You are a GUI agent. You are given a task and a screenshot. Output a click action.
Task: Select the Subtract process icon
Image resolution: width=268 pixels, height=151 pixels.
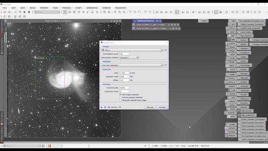pos(243,107)
